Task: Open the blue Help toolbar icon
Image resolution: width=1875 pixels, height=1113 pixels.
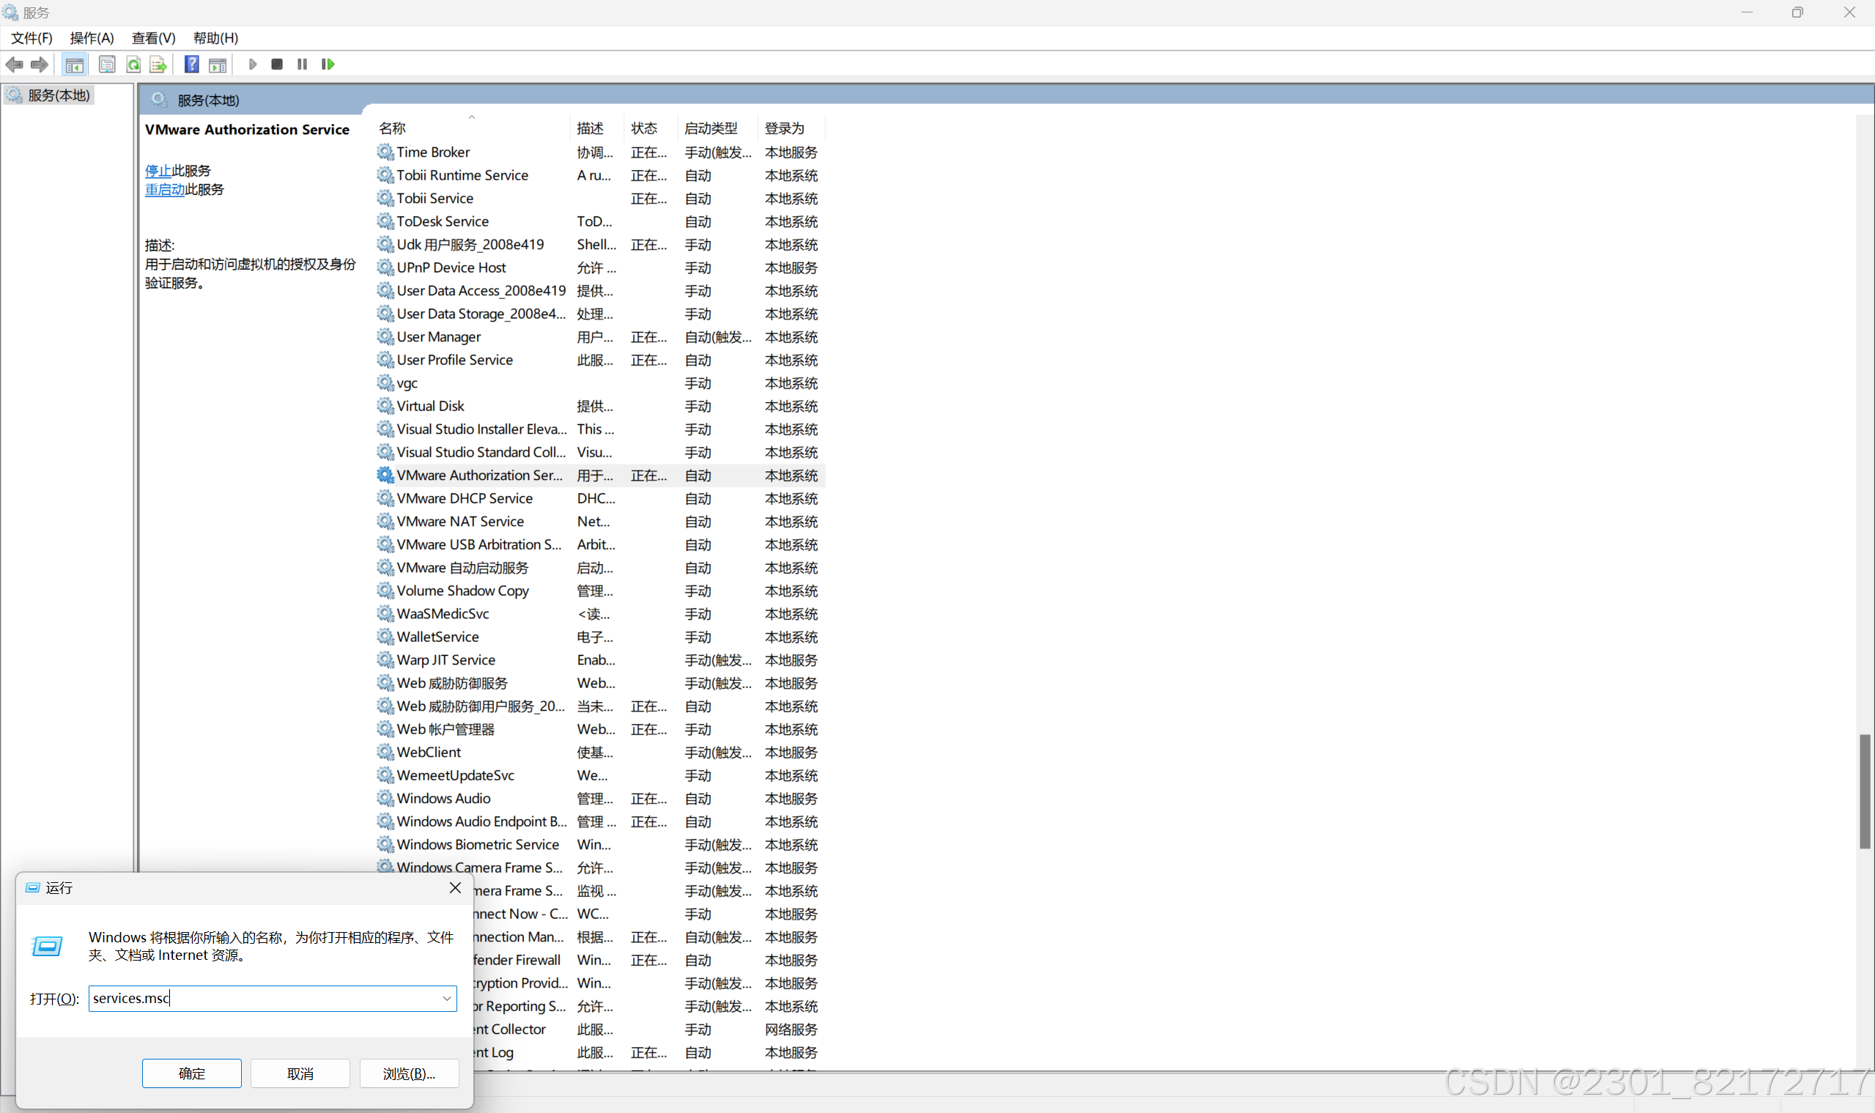Action: tap(191, 64)
